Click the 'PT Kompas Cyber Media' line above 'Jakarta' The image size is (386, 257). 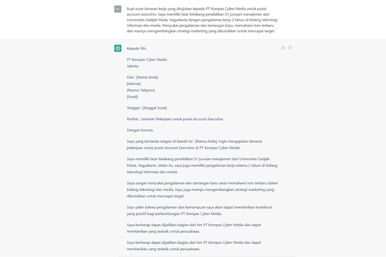pos(147,60)
